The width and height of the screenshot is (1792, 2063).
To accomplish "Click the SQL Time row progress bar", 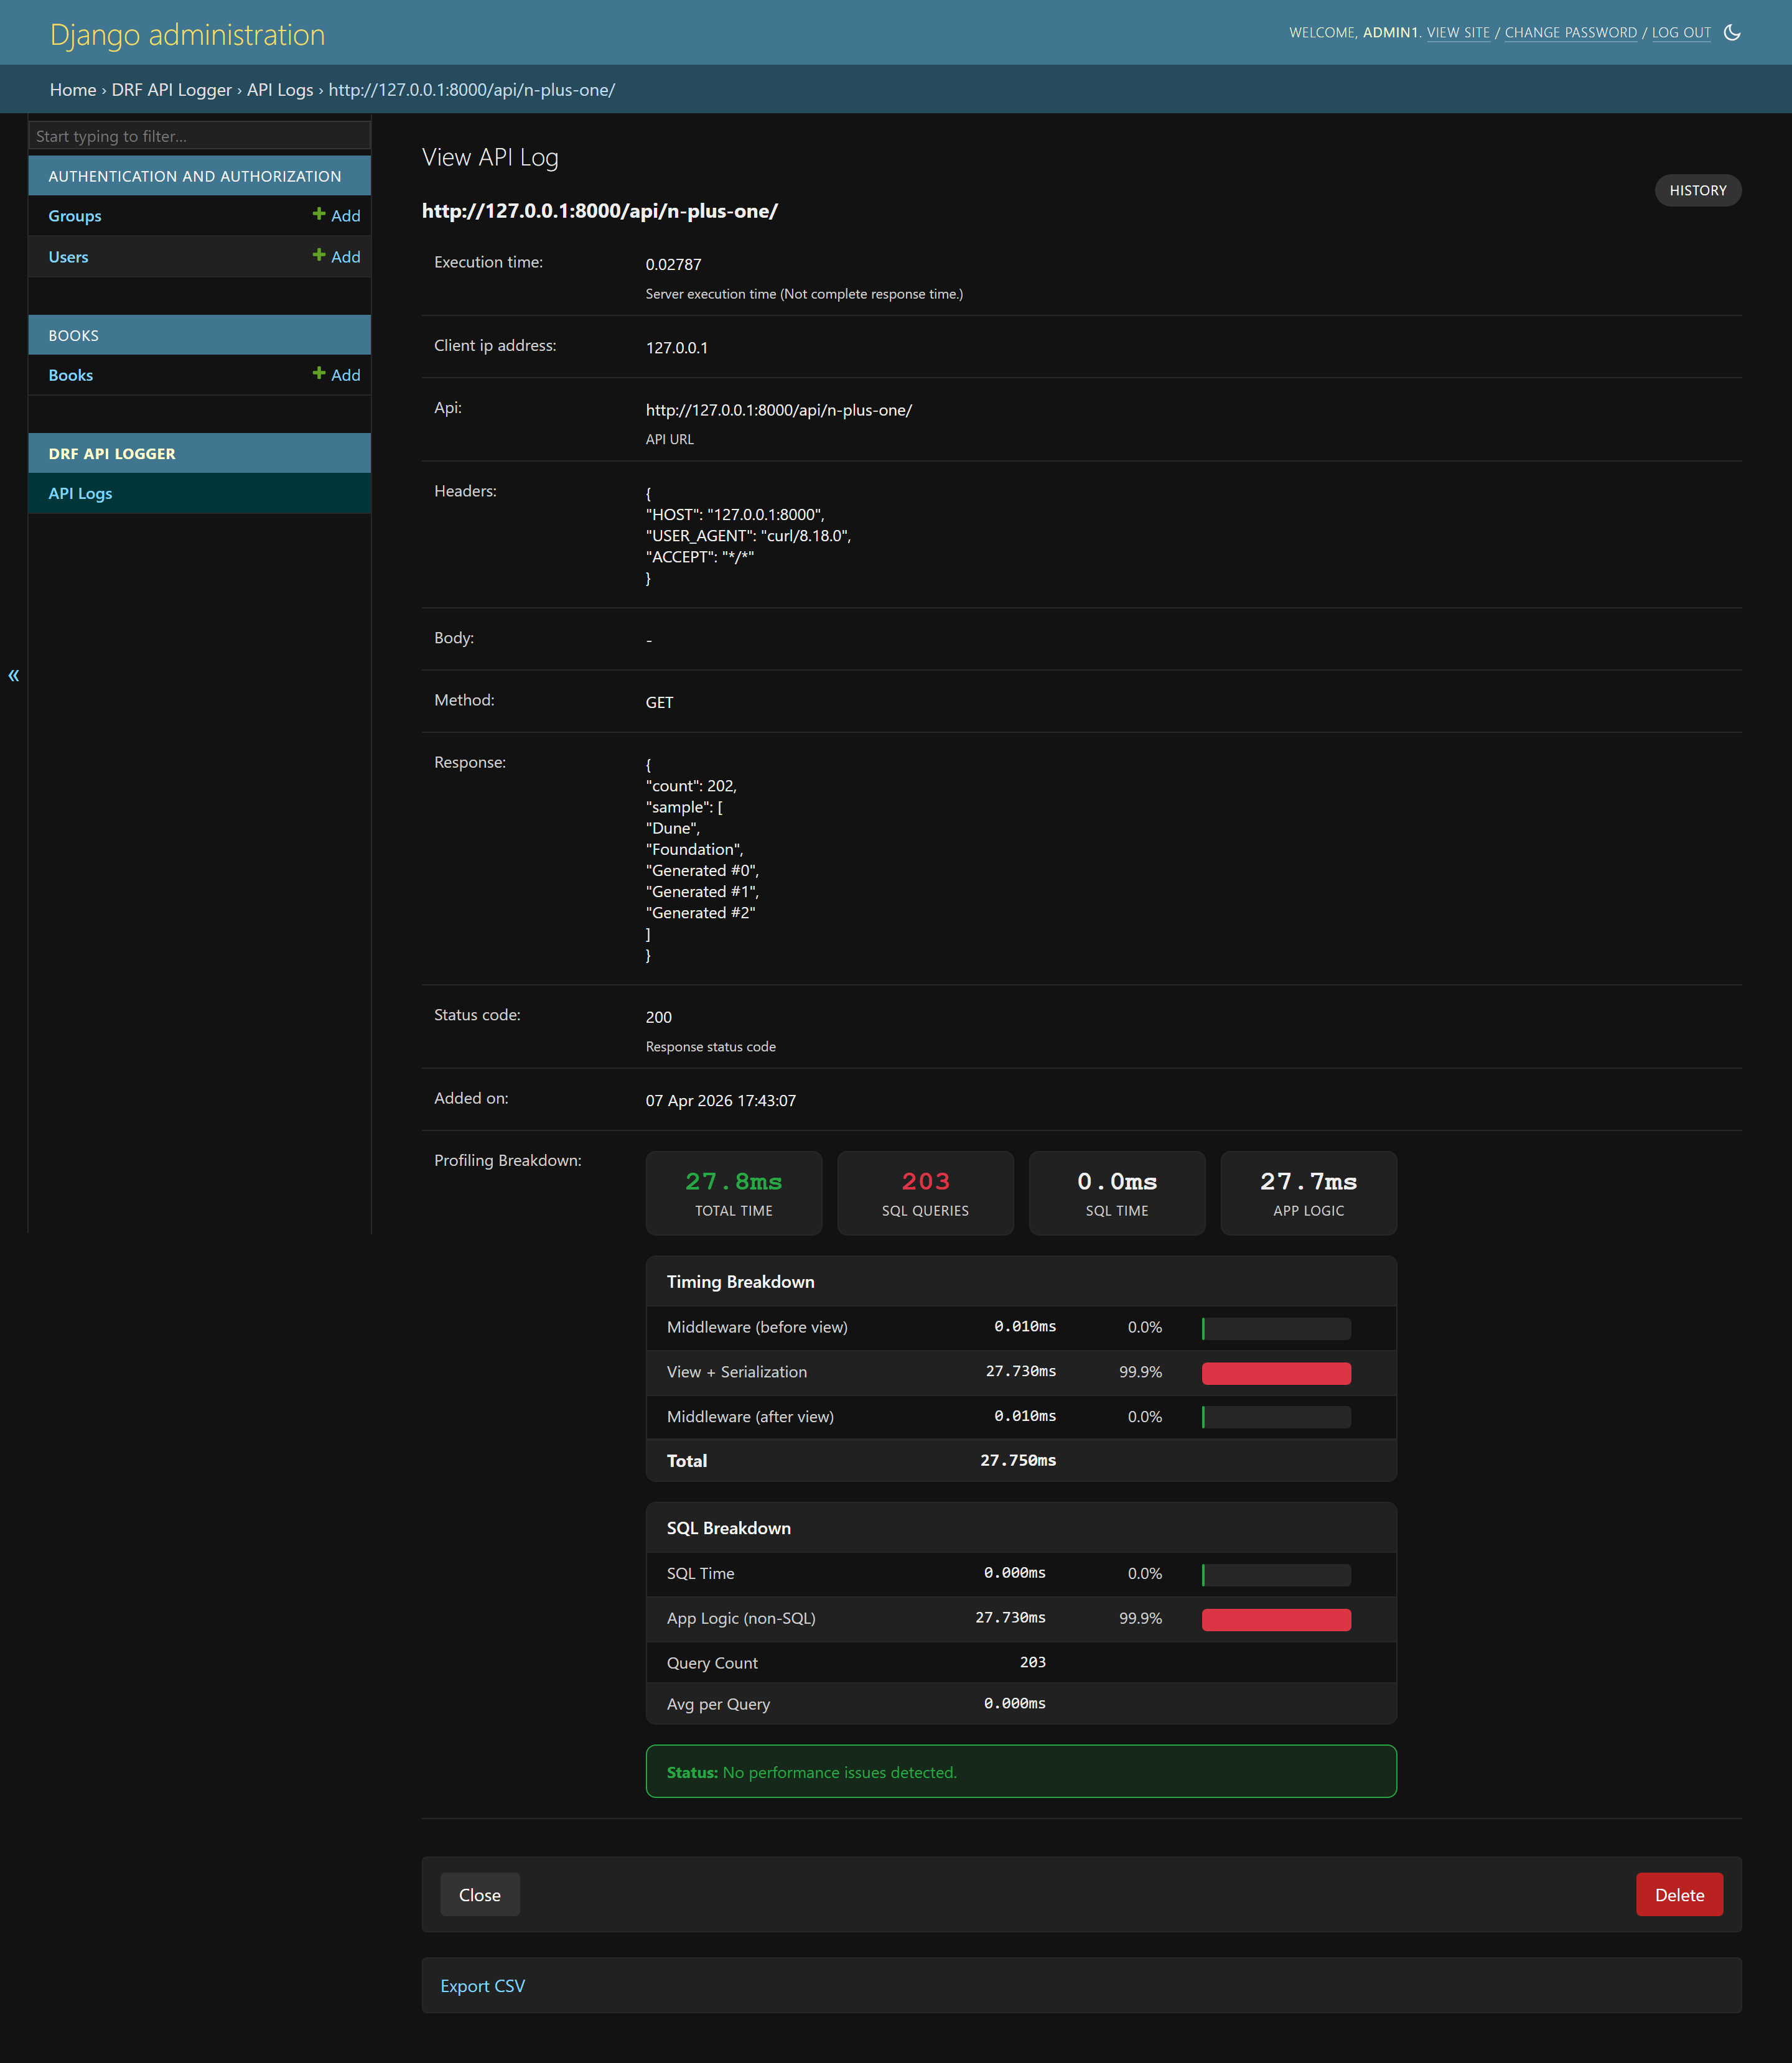I will click(1276, 1574).
